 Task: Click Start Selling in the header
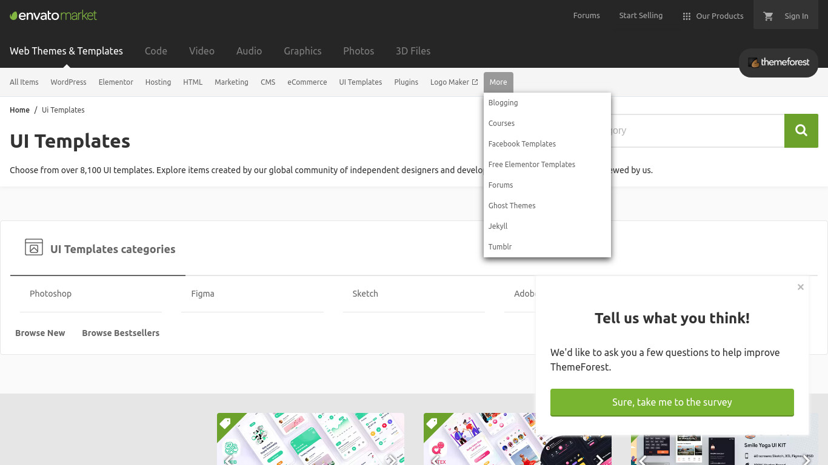[x=641, y=16]
